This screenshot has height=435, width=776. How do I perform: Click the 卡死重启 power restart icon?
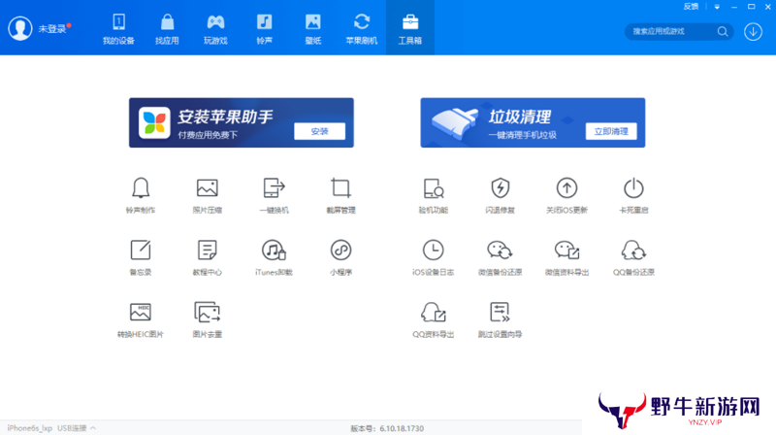(x=633, y=188)
